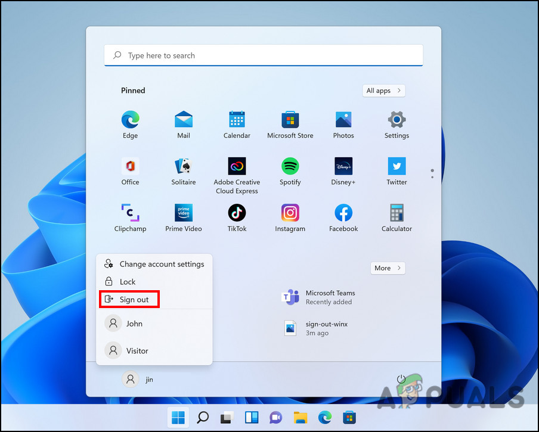Open Microsoft Store from the taskbar

pyautogui.click(x=349, y=418)
